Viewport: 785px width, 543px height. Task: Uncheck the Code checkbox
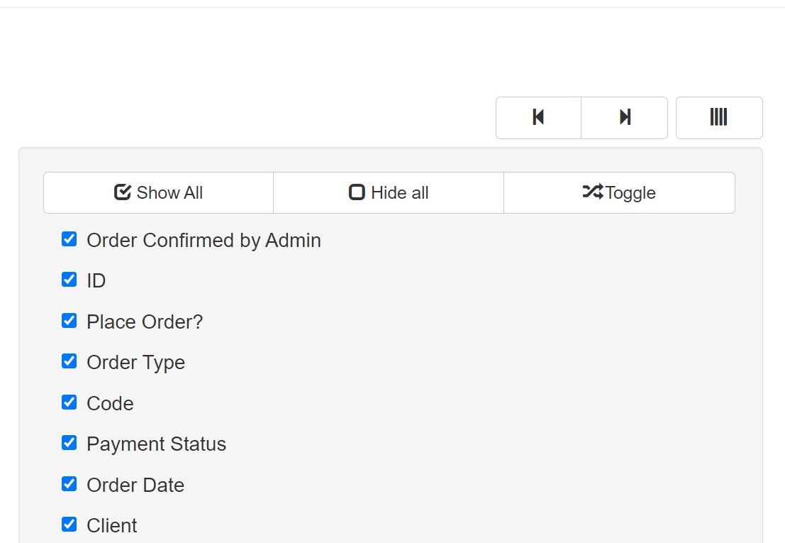[x=69, y=402]
